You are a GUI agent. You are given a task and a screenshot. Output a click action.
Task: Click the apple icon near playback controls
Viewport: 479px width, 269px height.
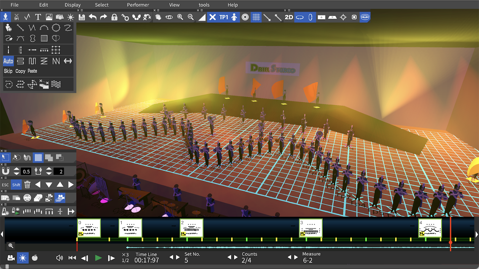pos(35,258)
